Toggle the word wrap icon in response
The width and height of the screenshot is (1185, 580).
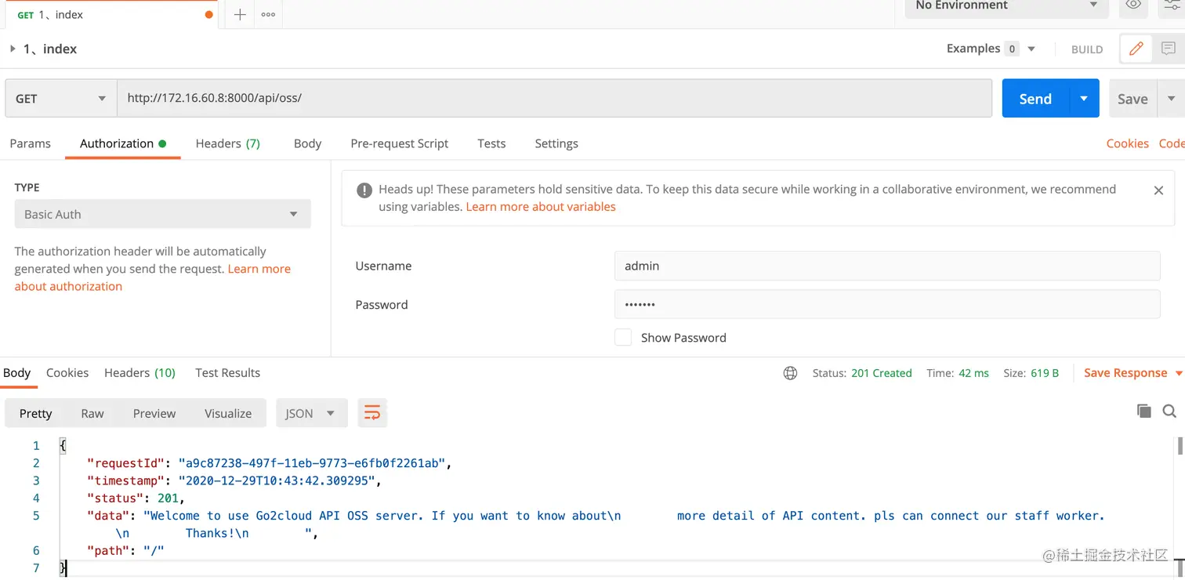[372, 413]
